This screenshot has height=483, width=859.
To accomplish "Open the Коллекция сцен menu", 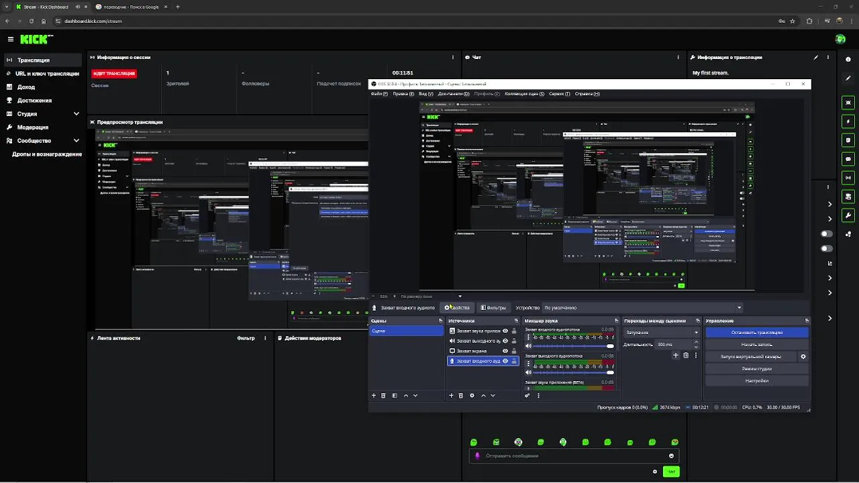I will [x=524, y=94].
